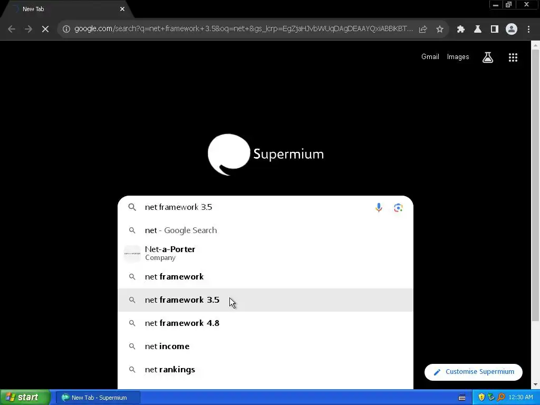The image size is (540, 405).
Task: Open the profile avatar icon
Action: coord(512,29)
